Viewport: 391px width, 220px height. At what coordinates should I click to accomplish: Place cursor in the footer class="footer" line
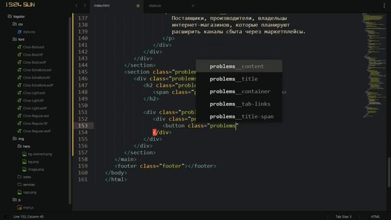[x=166, y=166]
